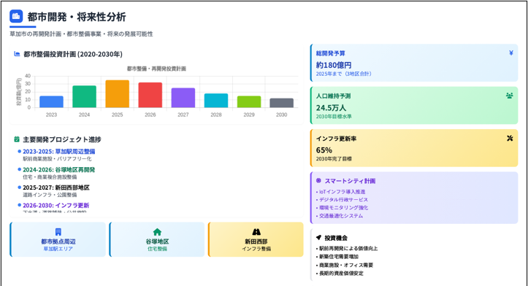The image size is (528, 286).
Task: Click the building icon in 都市拠点周辺 card
Action: 58,232
